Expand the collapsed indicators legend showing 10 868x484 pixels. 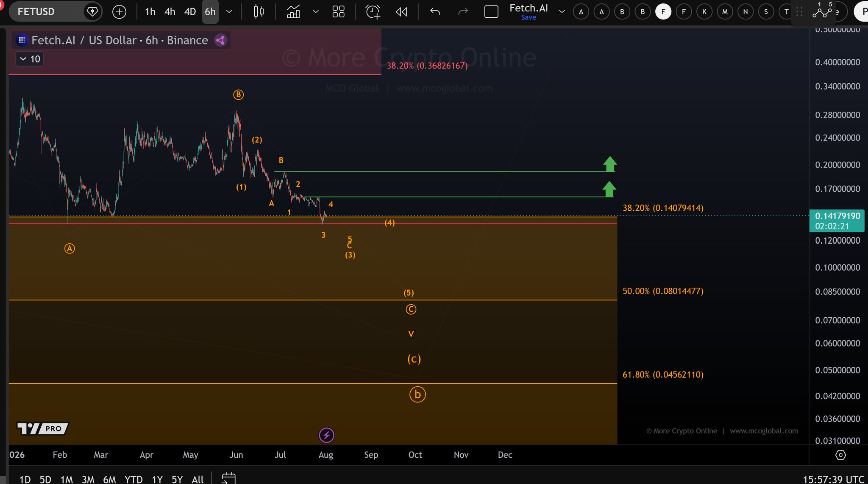pyautogui.click(x=30, y=59)
